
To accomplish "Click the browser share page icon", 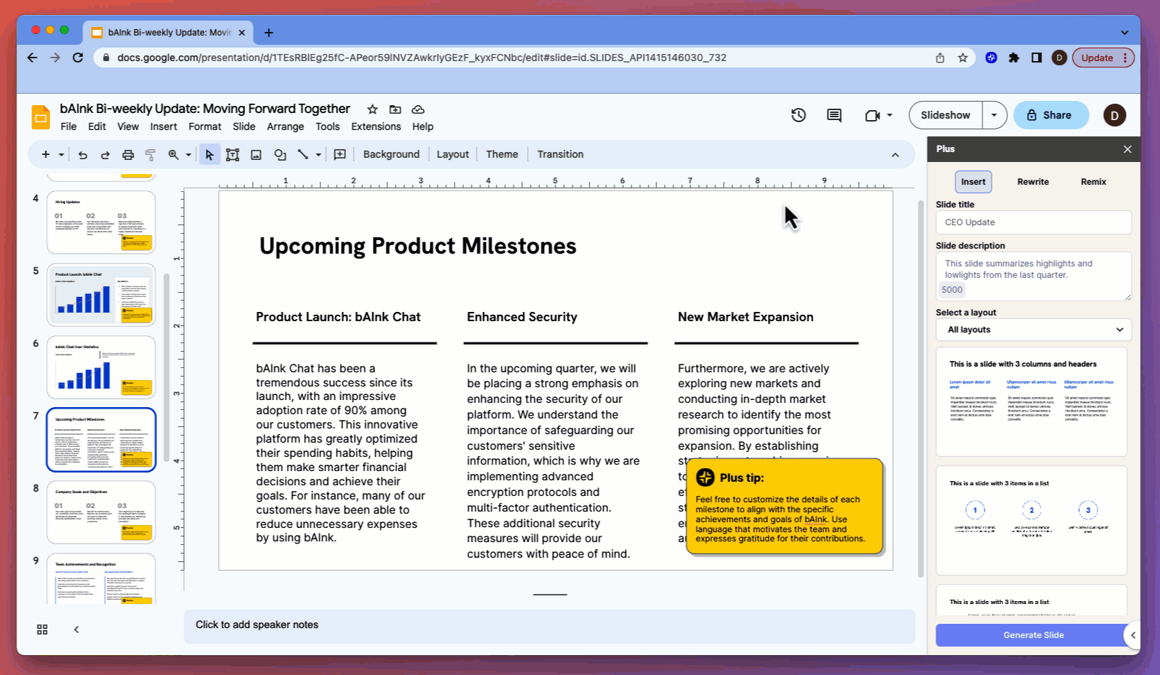I will [940, 58].
